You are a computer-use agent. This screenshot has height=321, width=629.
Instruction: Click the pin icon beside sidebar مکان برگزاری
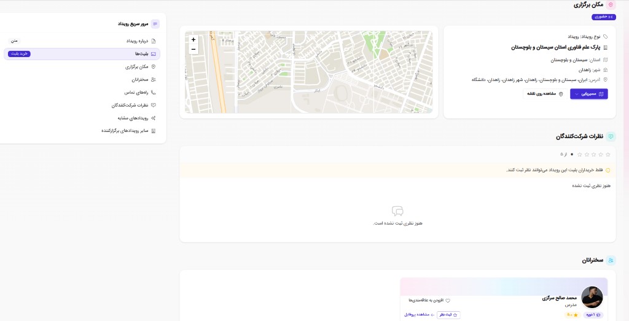tap(153, 67)
